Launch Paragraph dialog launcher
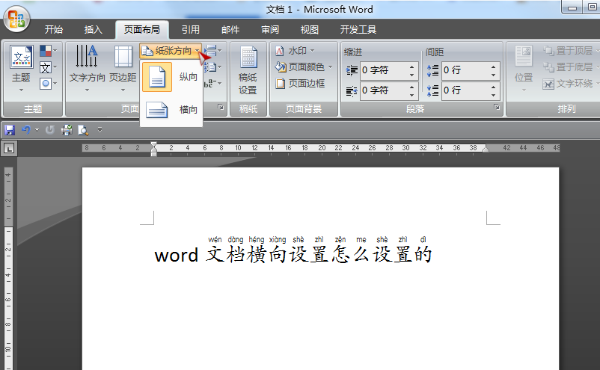 coord(497,107)
